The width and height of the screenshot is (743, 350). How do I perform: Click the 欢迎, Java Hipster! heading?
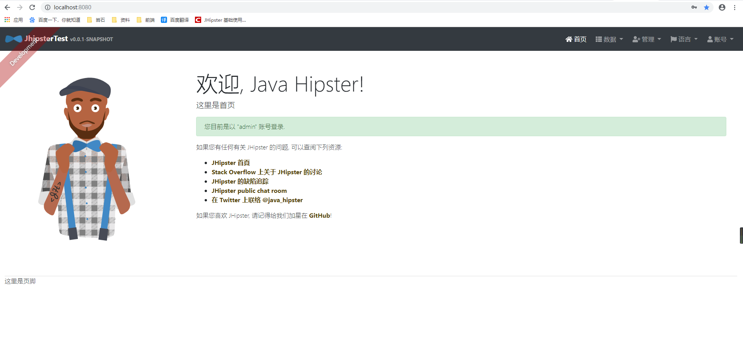click(x=280, y=84)
